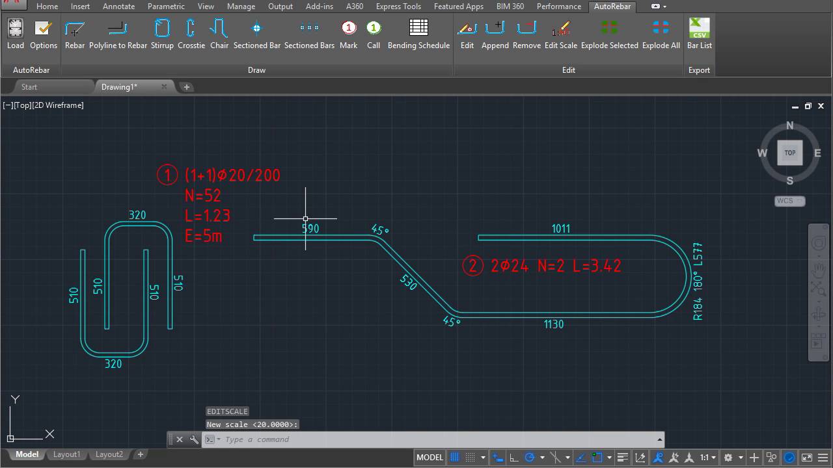The image size is (833, 468).
Task: Open isometric drafting plane dropdown
Action: click(x=567, y=458)
